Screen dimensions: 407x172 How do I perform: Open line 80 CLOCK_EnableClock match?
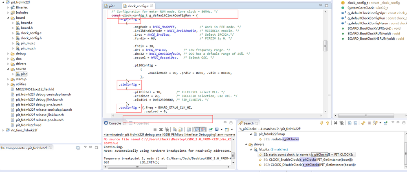306,159
